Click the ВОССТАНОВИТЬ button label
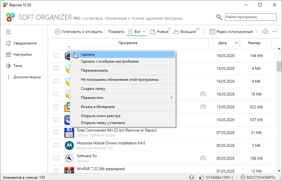 pyautogui.click(x=261, y=178)
